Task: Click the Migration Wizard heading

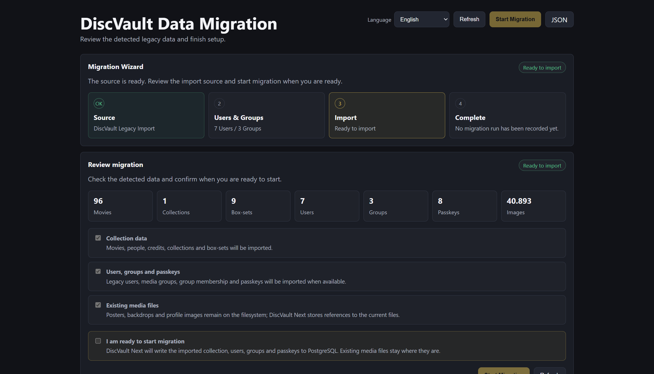Action: pos(116,67)
